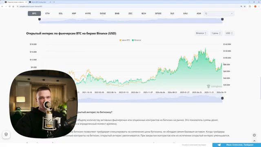Click the coin search input field
The image size is (261, 147).
coord(219,13)
